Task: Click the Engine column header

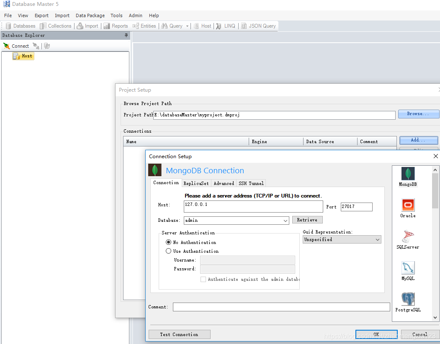Action: coord(276,142)
